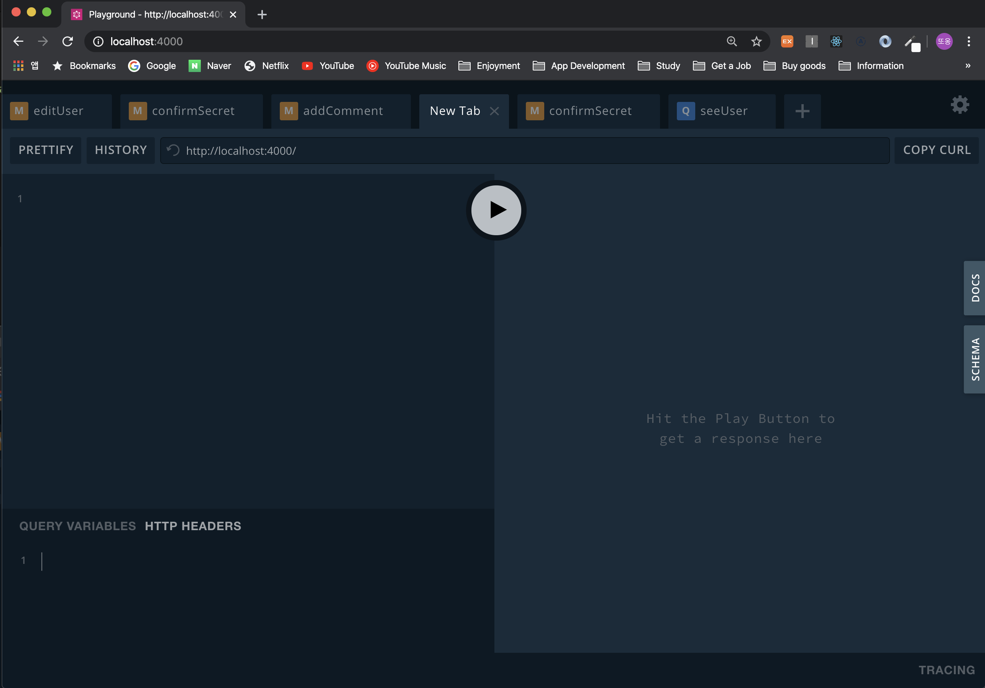Open the addComment tab
Viewport: 985px width, 688px height.
coord(341,111)
